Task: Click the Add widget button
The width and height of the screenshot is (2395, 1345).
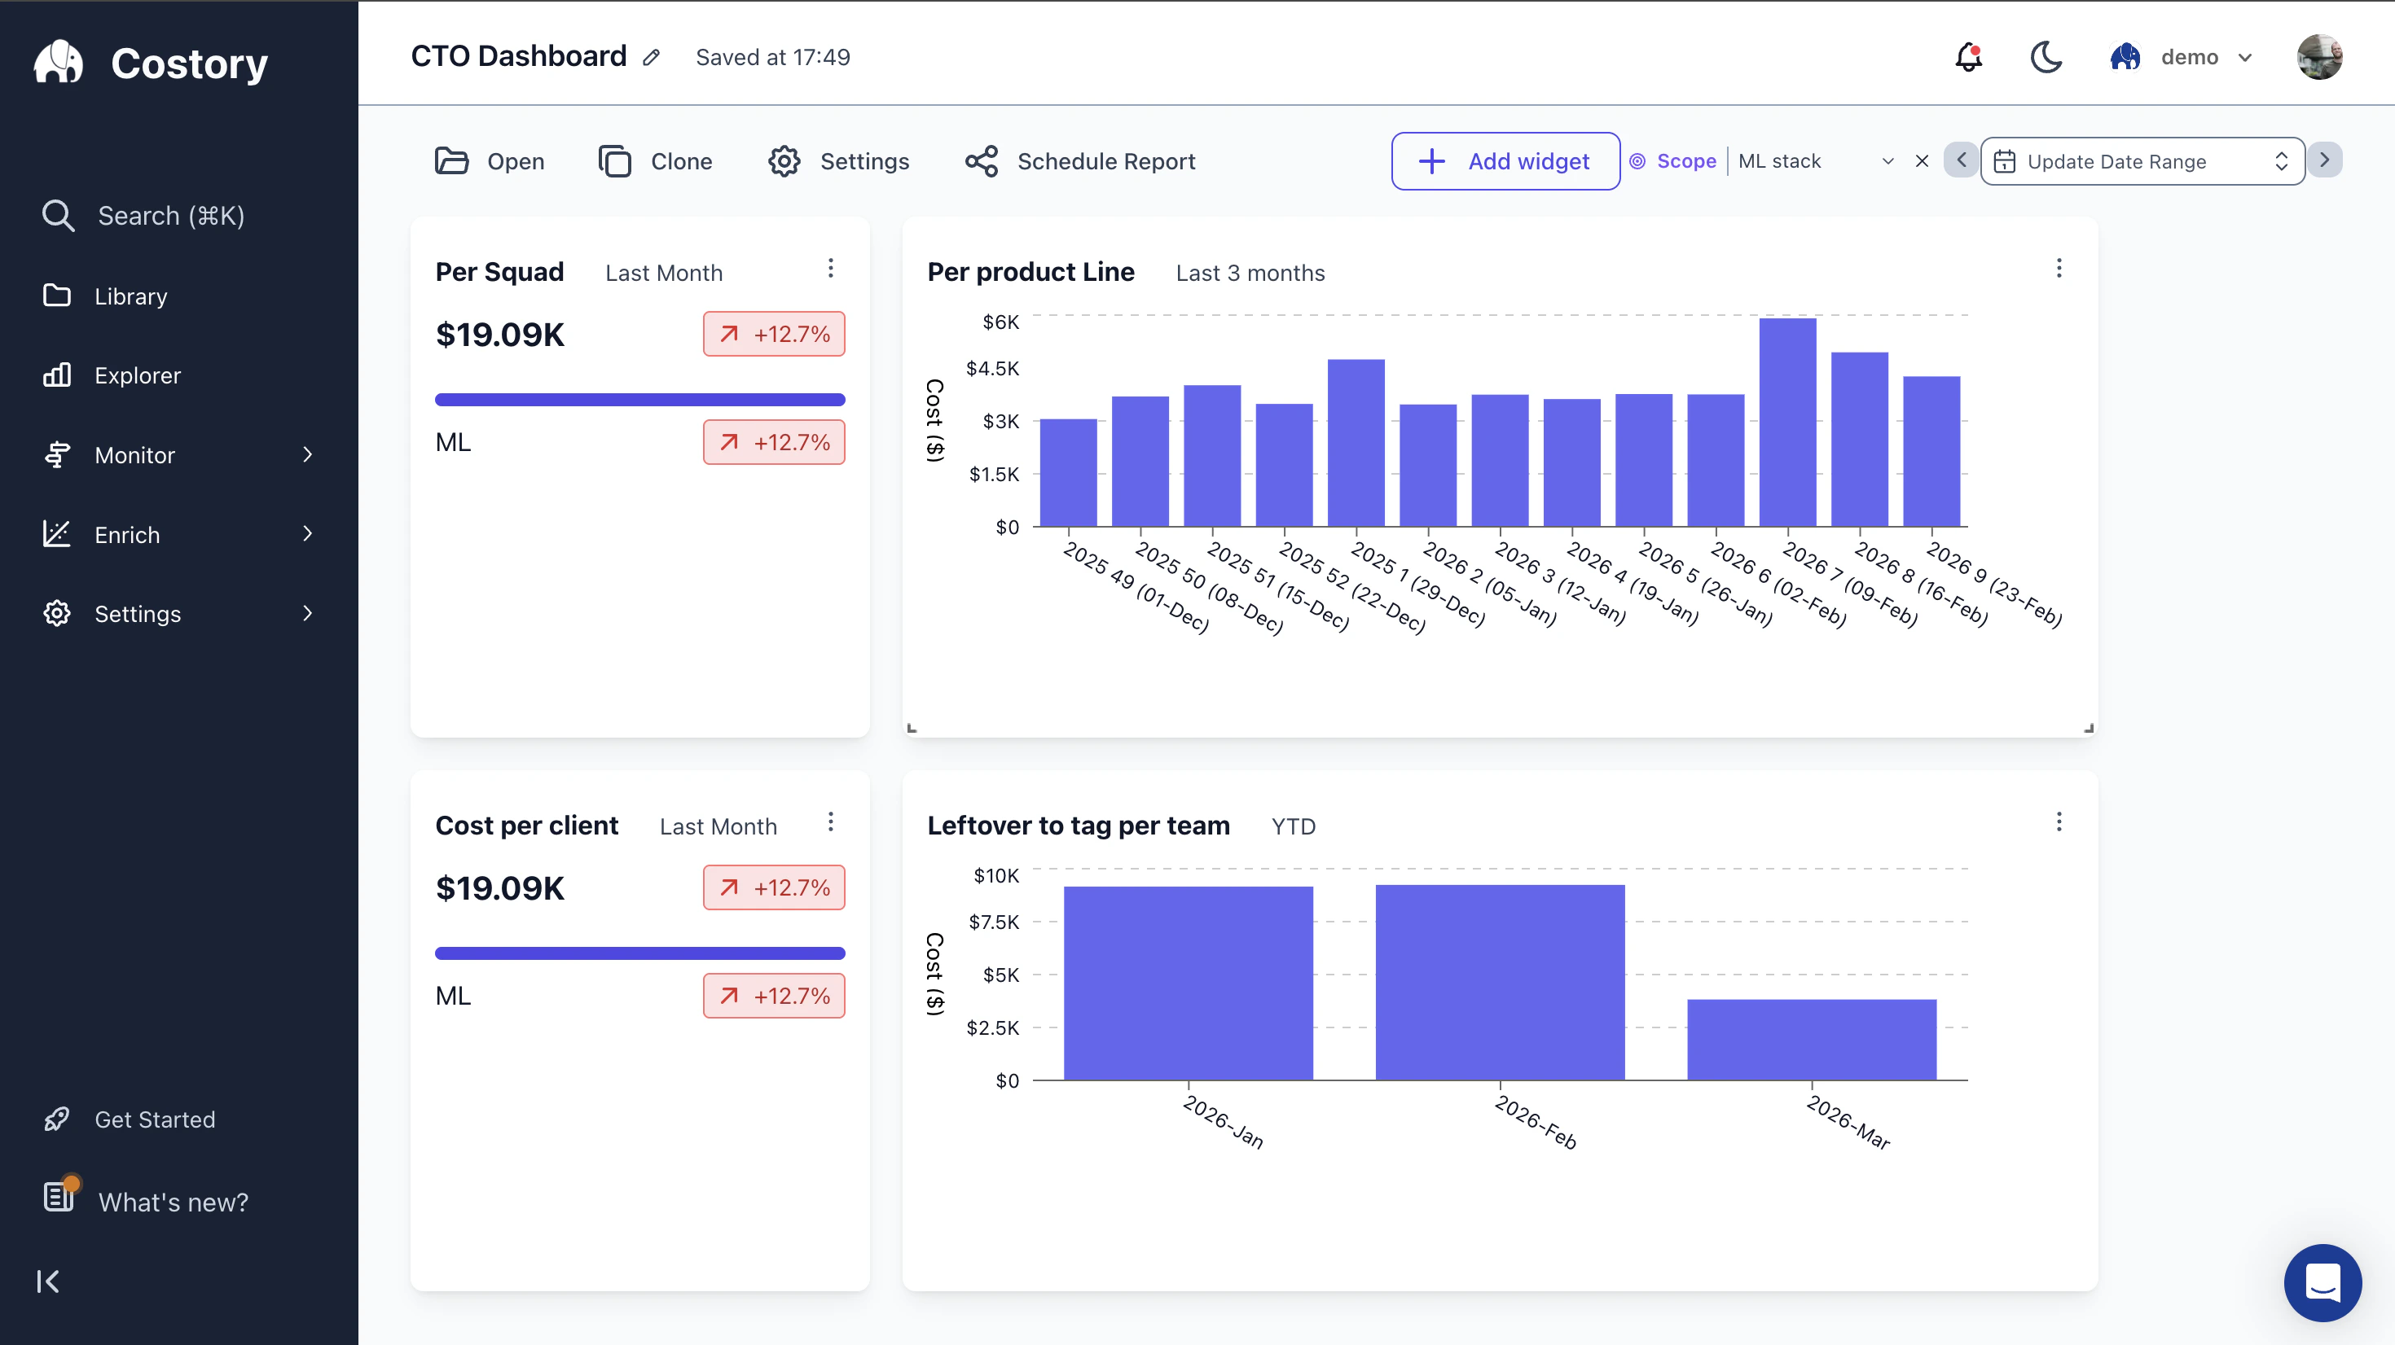Action: (1505, 160)
